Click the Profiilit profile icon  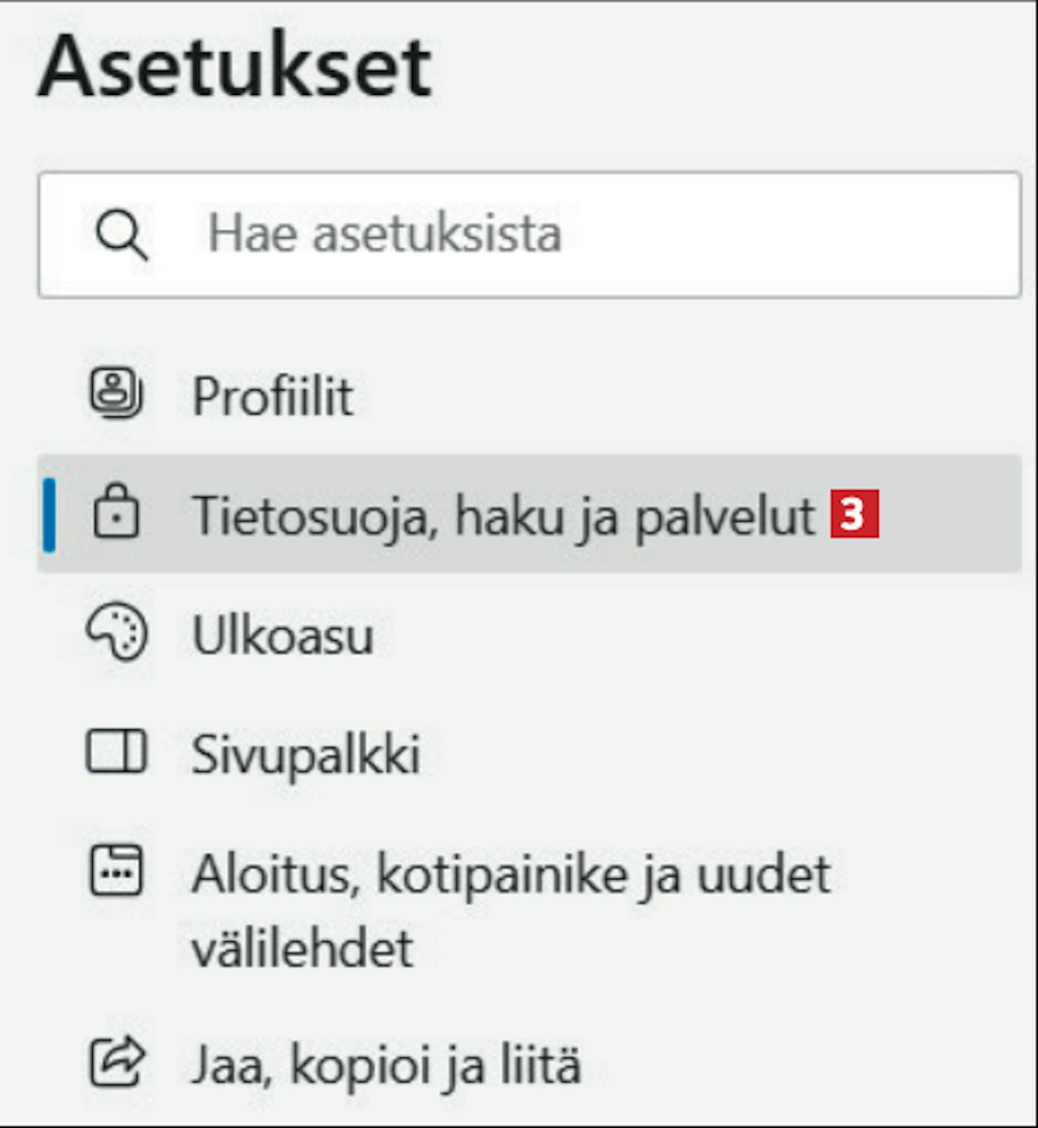[116, 394]
